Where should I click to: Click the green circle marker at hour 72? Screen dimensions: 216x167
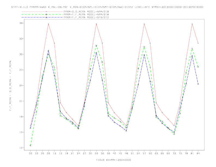tap(174, 134)
